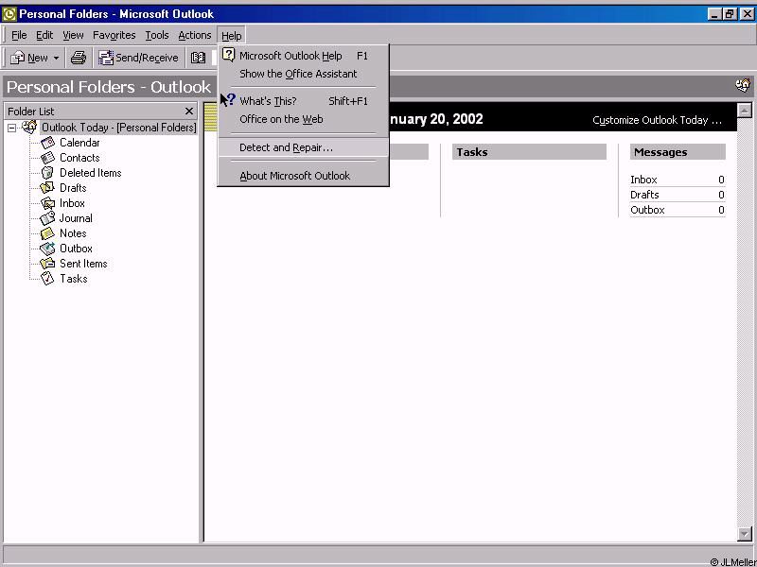Click the Tasks folder icon
The width and height of the screenshot is (757, 567).
click(x=47, y=278)
